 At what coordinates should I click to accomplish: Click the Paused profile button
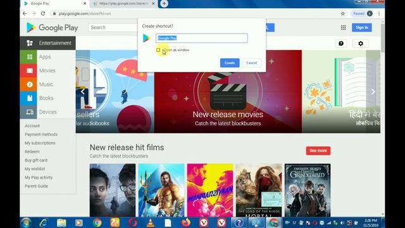point(363,14)
